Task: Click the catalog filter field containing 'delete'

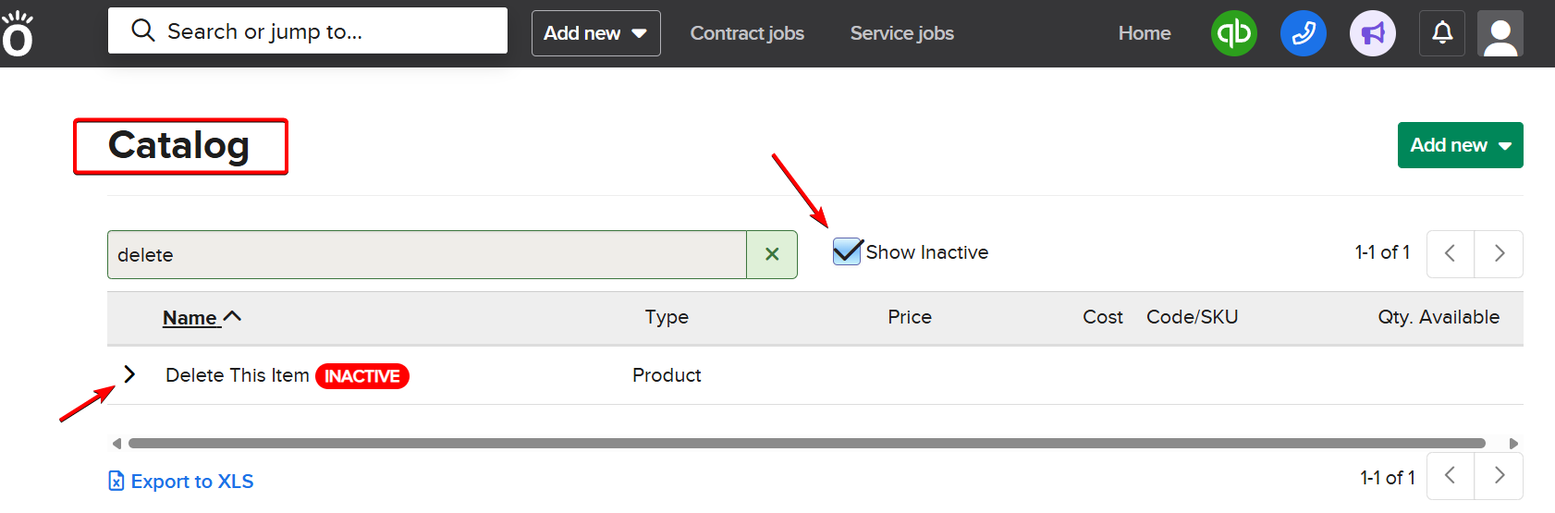Action: click(426, 254)
